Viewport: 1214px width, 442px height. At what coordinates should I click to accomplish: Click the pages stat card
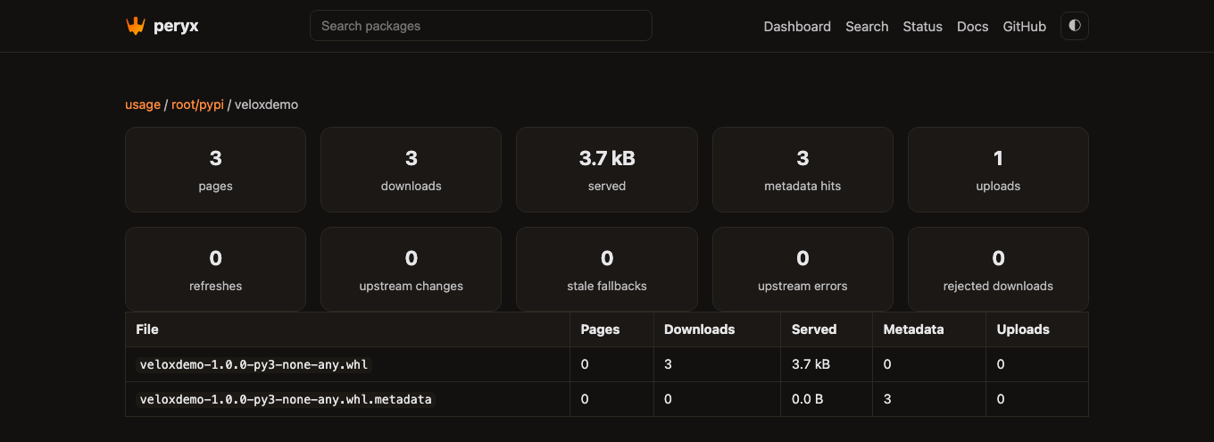pyautogui.click(x=215, y=170)
